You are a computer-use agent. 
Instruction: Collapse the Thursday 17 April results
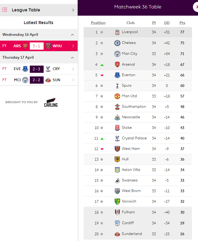coord(72,58)
